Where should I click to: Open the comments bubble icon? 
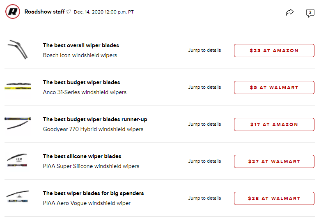pos(310,13)
